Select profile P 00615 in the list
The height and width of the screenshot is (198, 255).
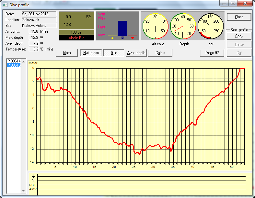click(x=14, y=65)
